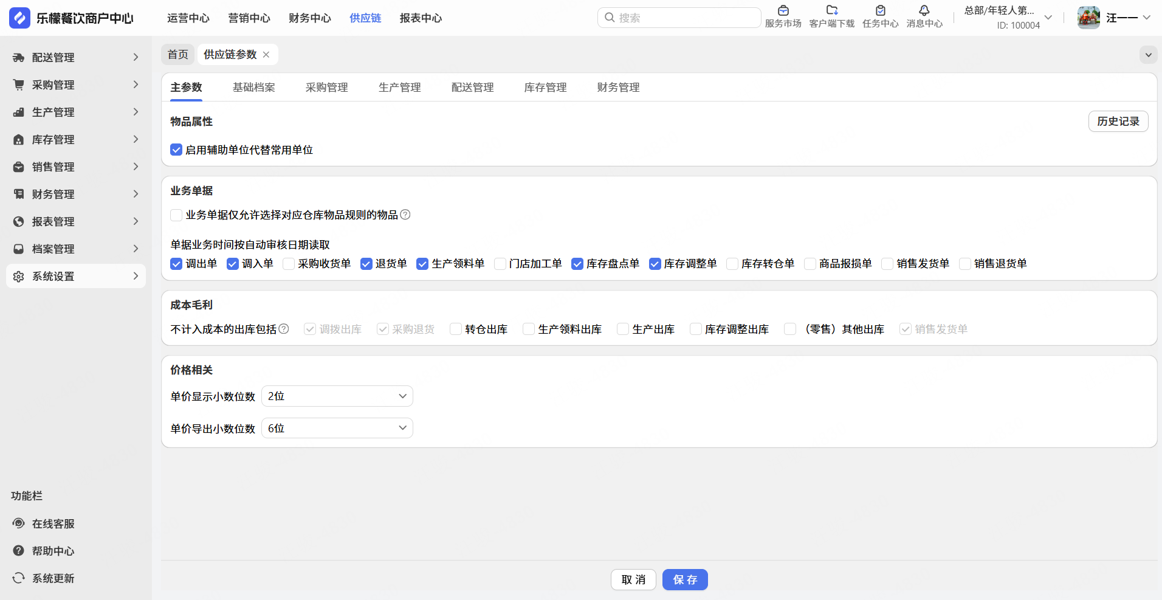The image size is (1162, 600).
Task: Open the 消息中心 notification bell
Action: (924, 11)
